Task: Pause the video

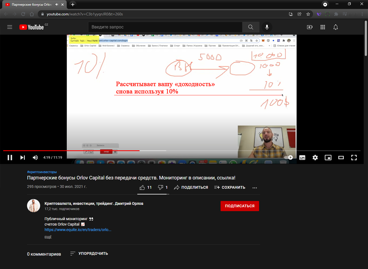Action: pyautogui.click(x=10, y=158)
